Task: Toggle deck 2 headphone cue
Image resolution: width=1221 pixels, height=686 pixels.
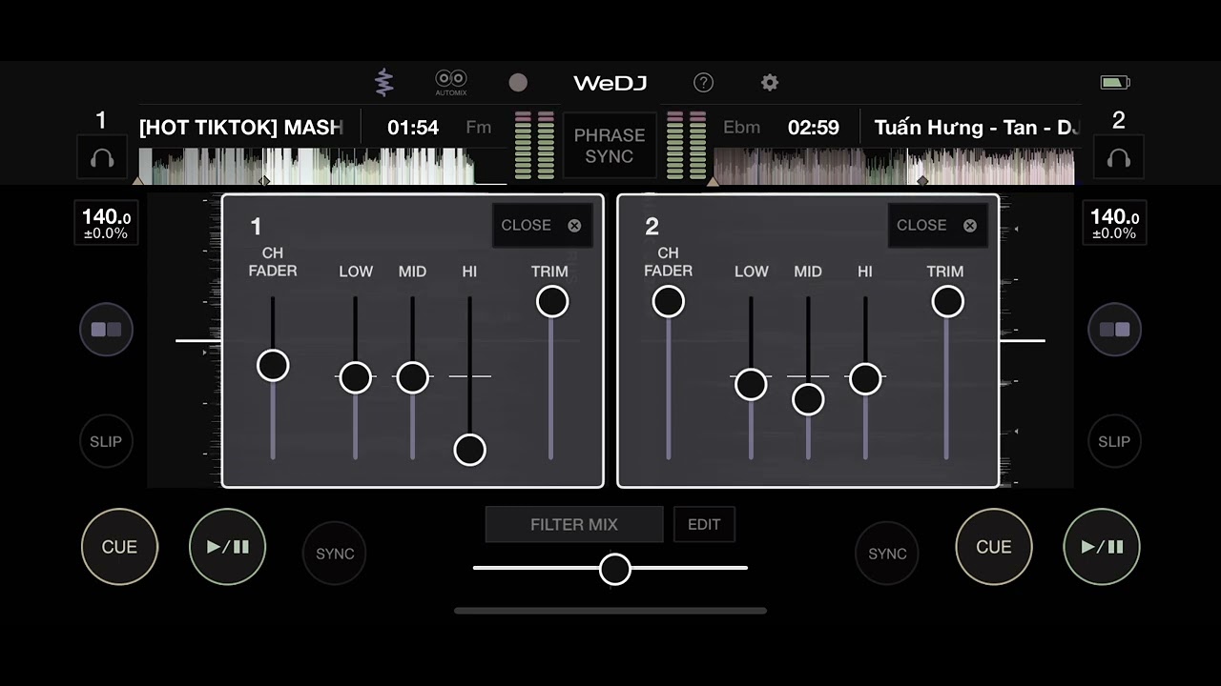Action: pyautogui.click(x=1119, y=157)
